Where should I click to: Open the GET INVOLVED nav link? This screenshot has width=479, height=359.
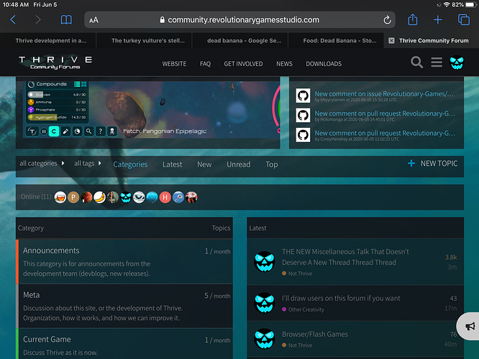[x=243, y=64]
